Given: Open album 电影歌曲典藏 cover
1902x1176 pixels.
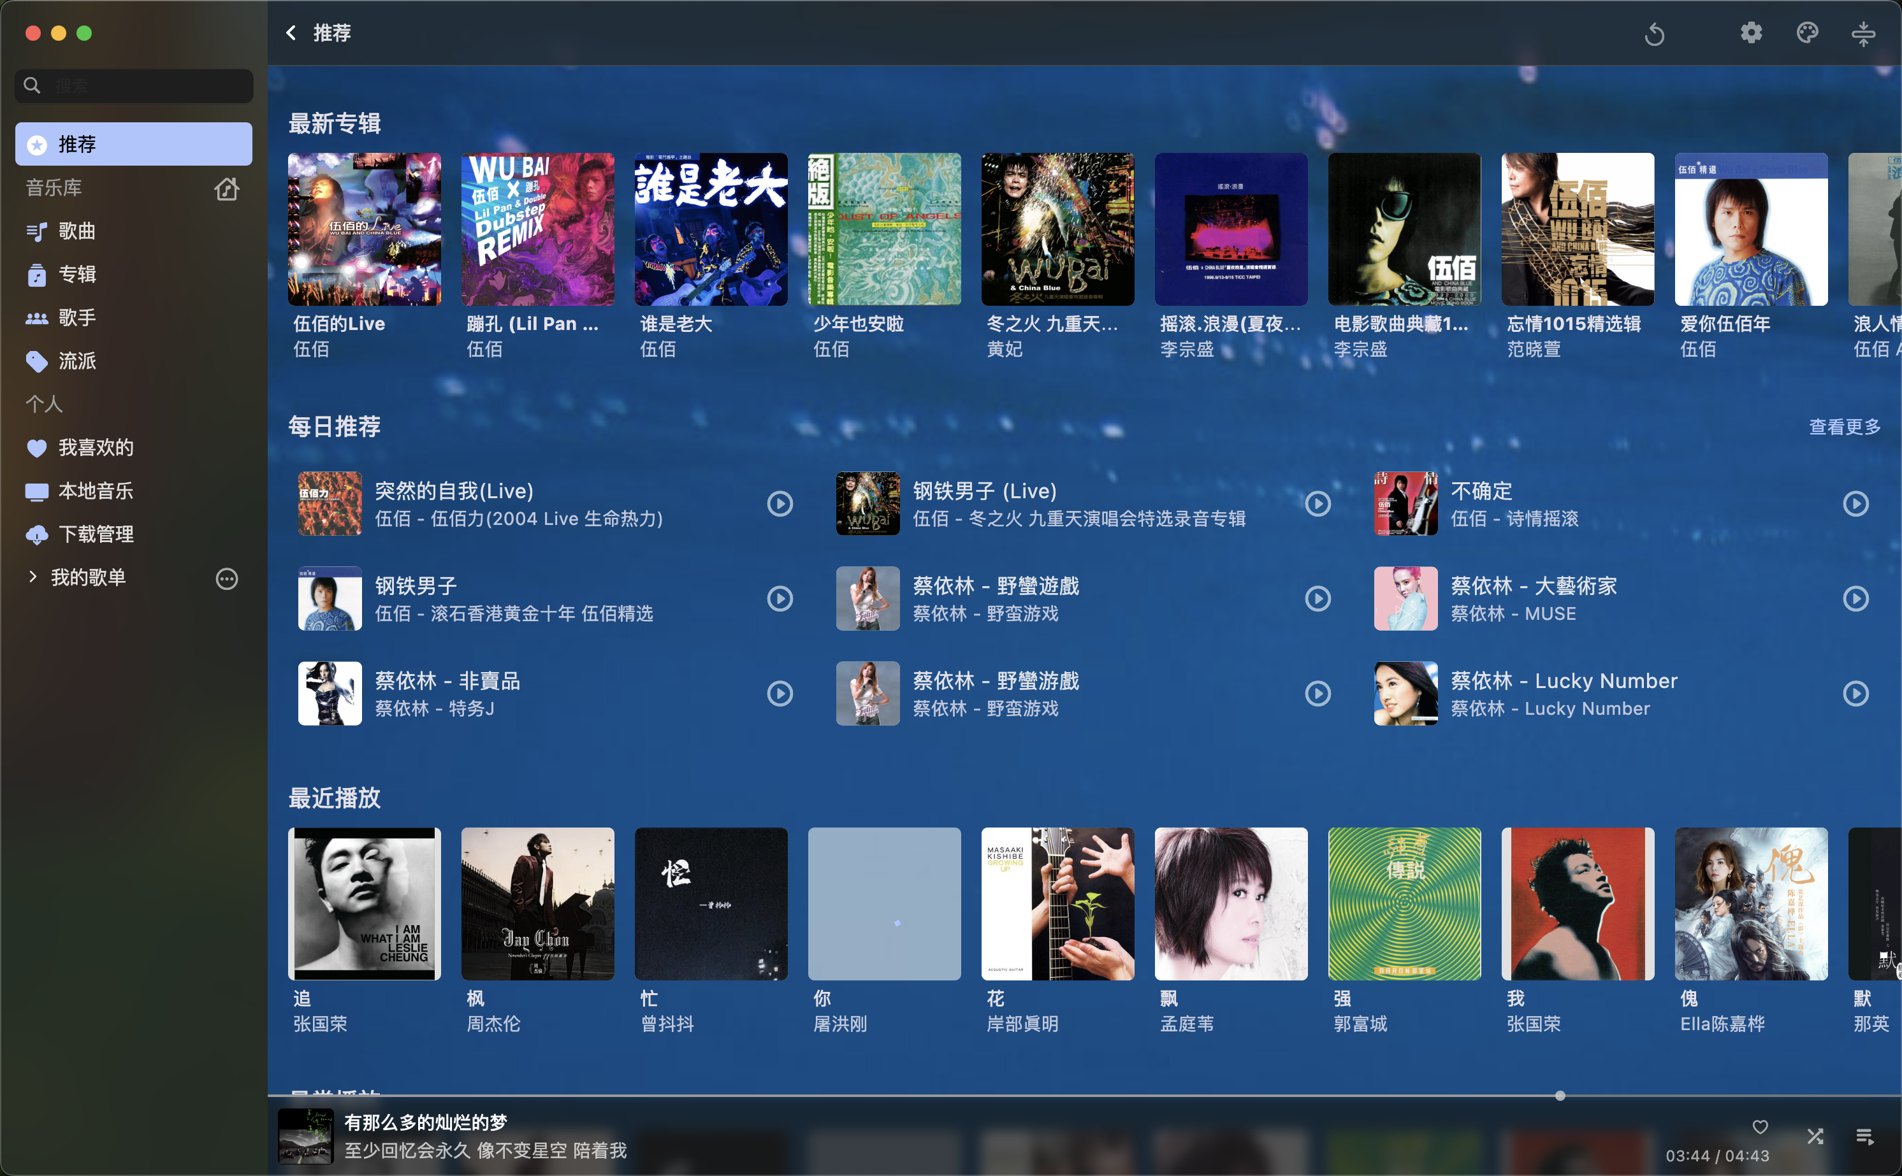Looking at the screenshot, I should coord(1405,229).
